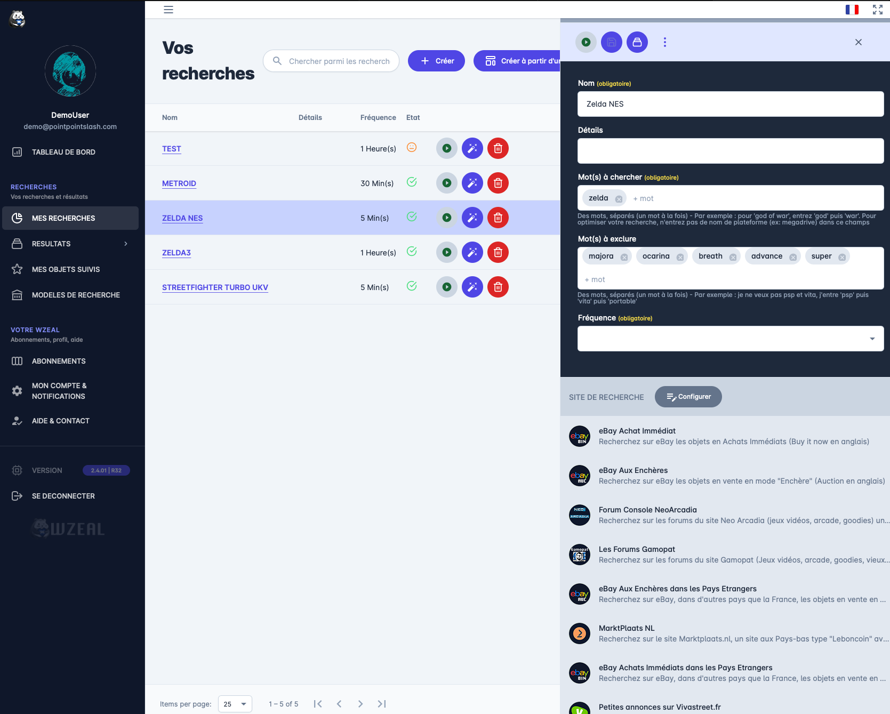Edit the ZELDA NES search wand icon
The height and width of the screenshot is (714, 890).
472,218
